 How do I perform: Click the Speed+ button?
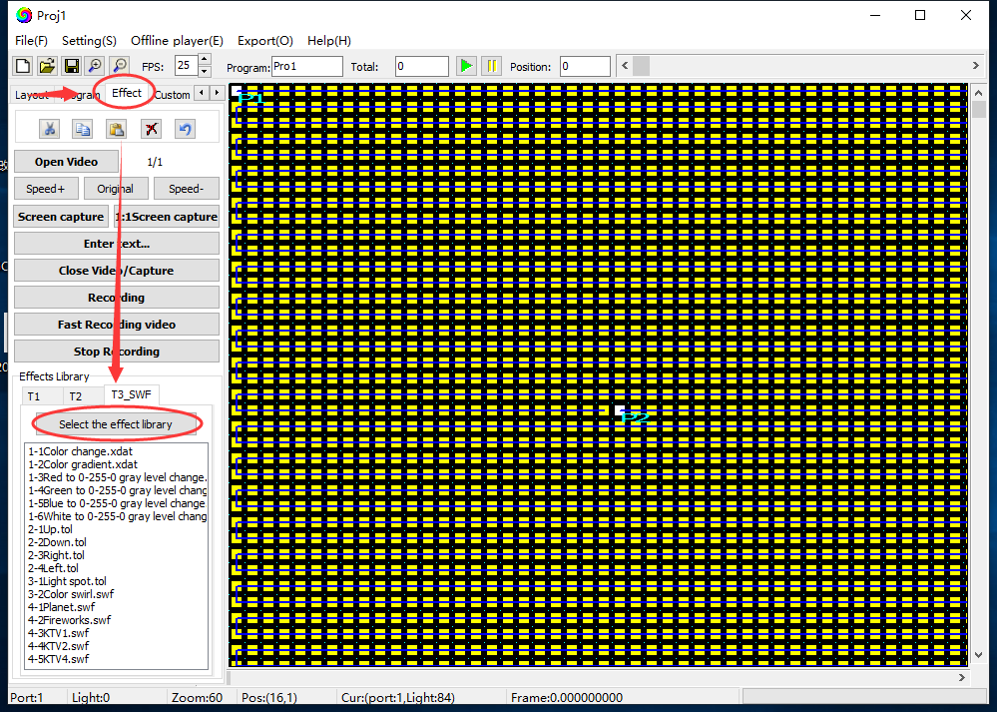coord(46,189)
